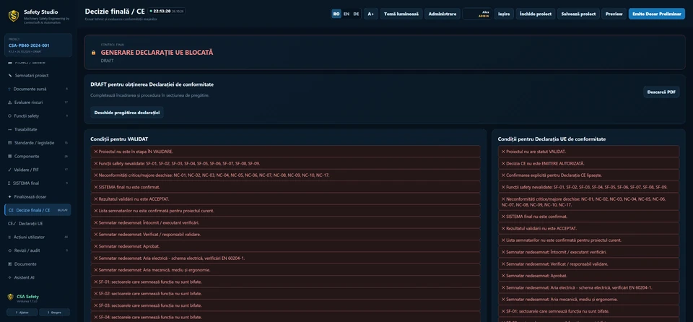The image size is (693, 322).
Task: Open Trasabilitate in sidebar
Action: click(x=38, y=130)
